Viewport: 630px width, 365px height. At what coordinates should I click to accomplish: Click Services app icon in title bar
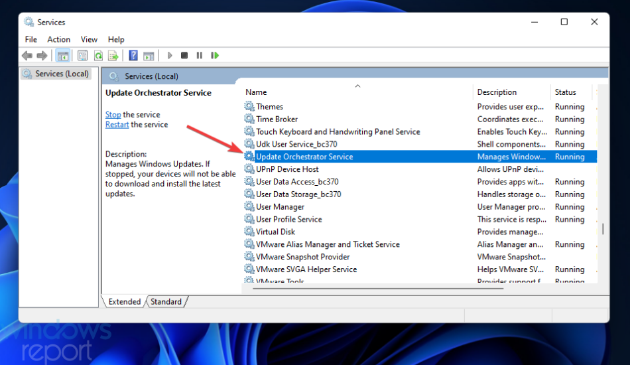29,22
